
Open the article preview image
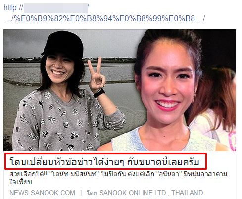pyautogui.click(x=120, y=90)
